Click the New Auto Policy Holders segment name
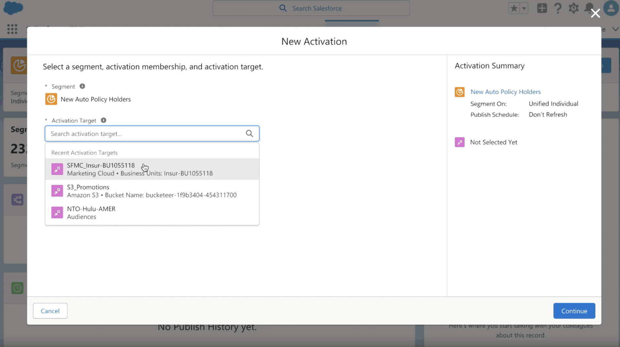The height and width of the screenshot is (347, 620). [x=96, y=99]
